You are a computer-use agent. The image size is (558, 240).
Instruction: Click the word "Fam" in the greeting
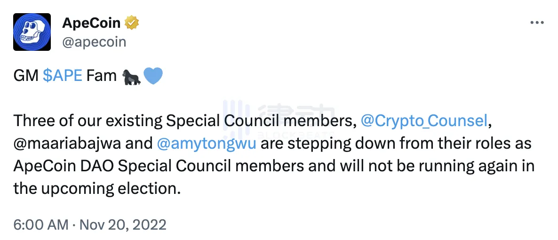click(102, 76)
